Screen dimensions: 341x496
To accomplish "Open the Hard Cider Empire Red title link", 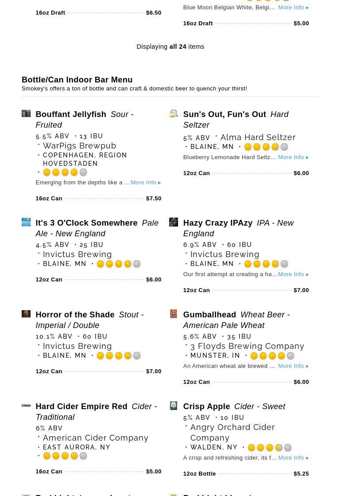I will 81,406.
